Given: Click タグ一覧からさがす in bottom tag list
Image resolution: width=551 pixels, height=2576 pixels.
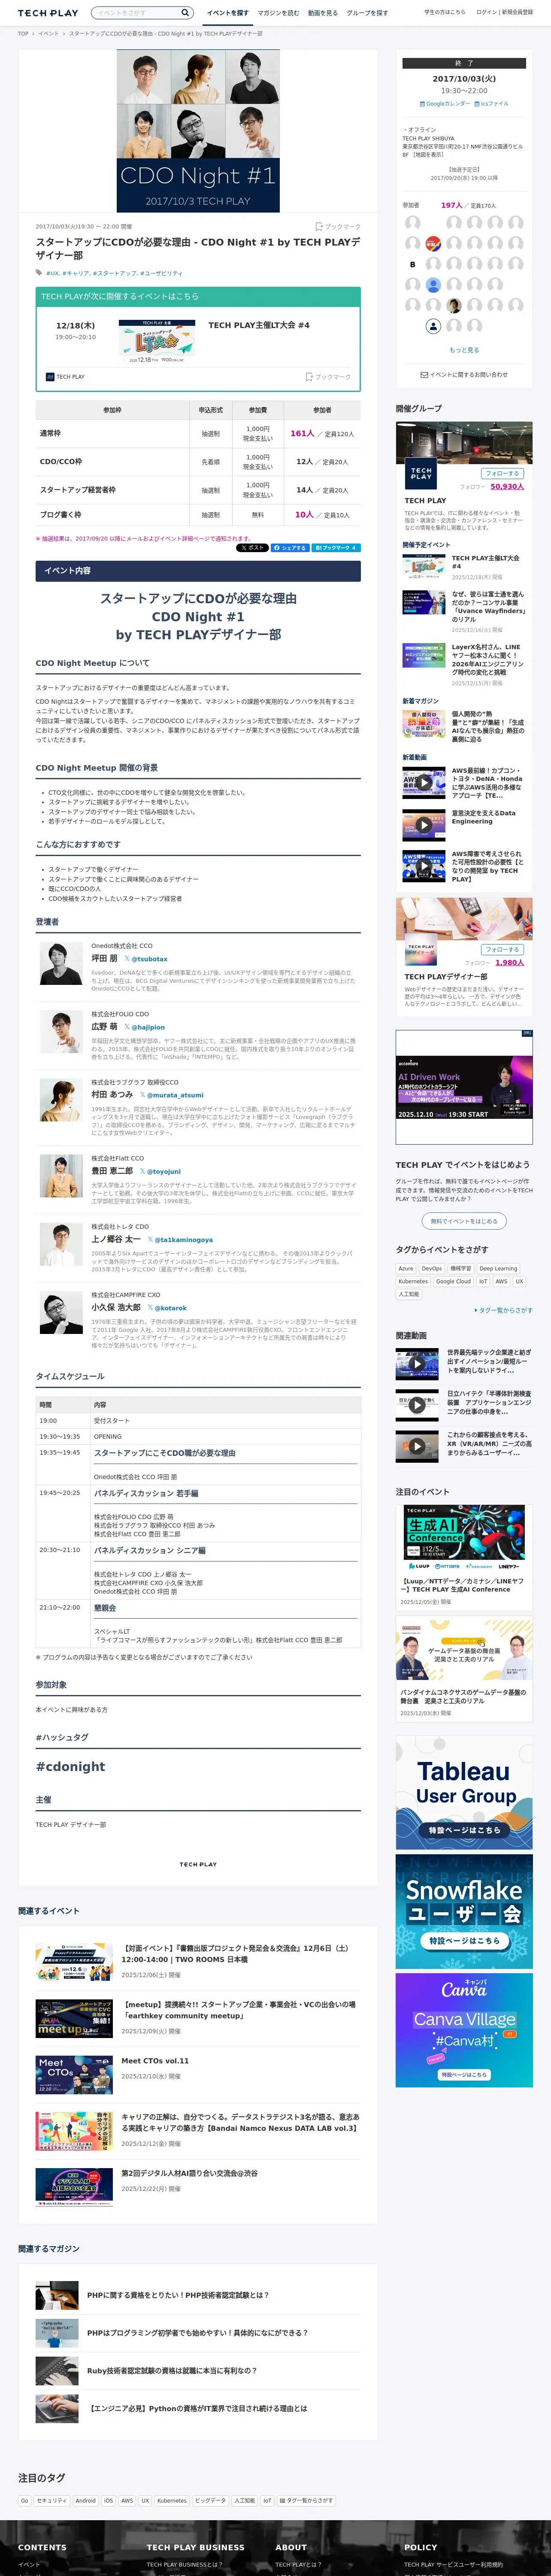Looking at the screenshot, I should [307, 2501].
